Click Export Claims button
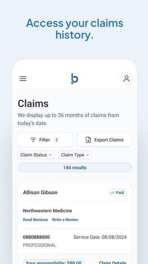The width and height of the screenshot is (148, 264). [105, 140]
